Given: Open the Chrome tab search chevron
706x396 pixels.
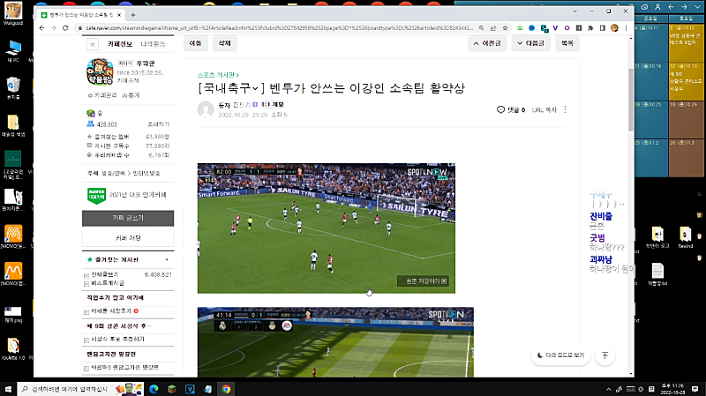Looking at the screenshot, I should (575, 11).
